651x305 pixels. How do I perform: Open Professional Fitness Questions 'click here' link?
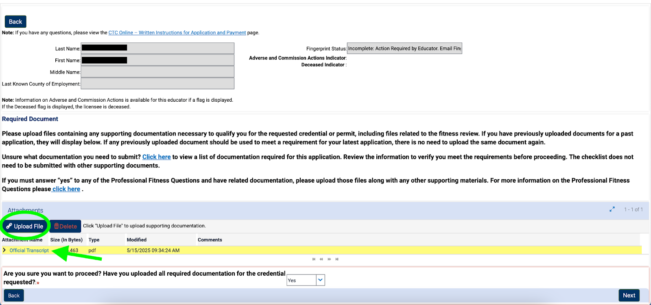[x=66, y=189]
